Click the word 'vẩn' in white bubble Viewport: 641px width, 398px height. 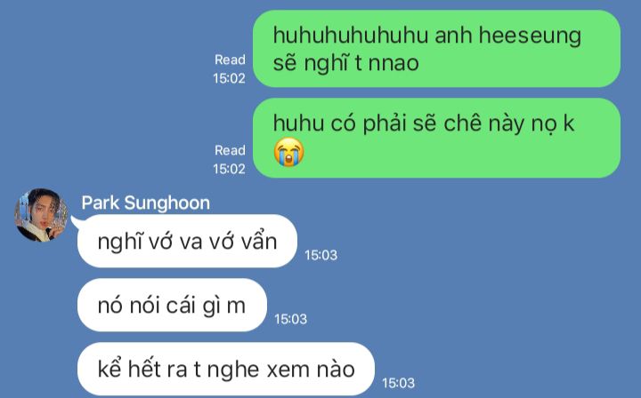(x=259, y=242)
